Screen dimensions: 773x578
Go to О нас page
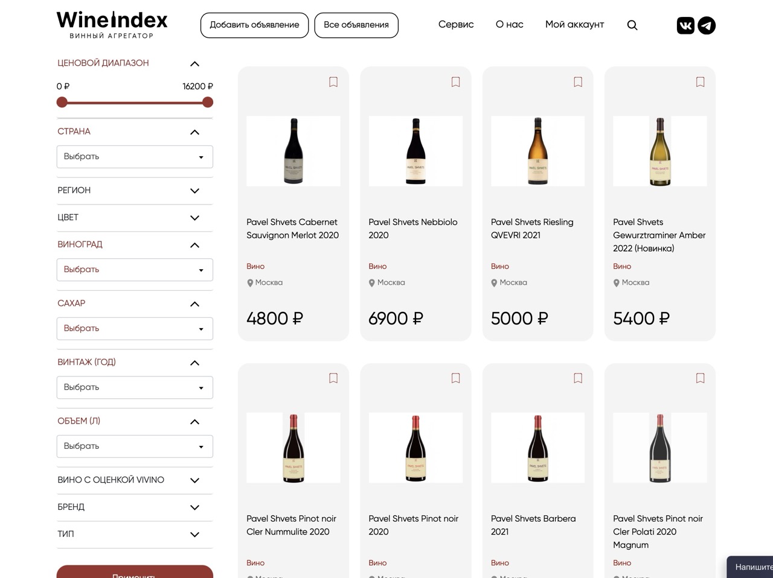click(x=510, y=25)
